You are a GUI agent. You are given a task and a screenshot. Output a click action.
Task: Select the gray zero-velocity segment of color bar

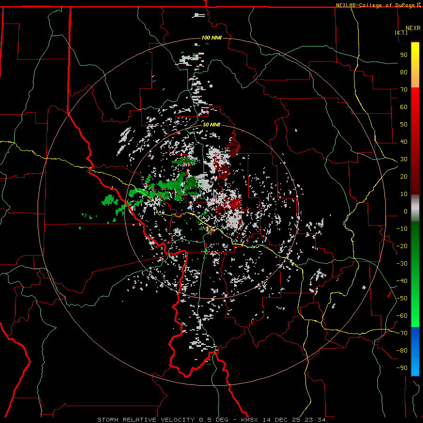click(415, 208)
